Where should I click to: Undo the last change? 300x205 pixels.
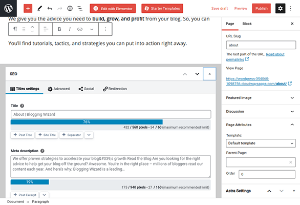pos(50,8)
